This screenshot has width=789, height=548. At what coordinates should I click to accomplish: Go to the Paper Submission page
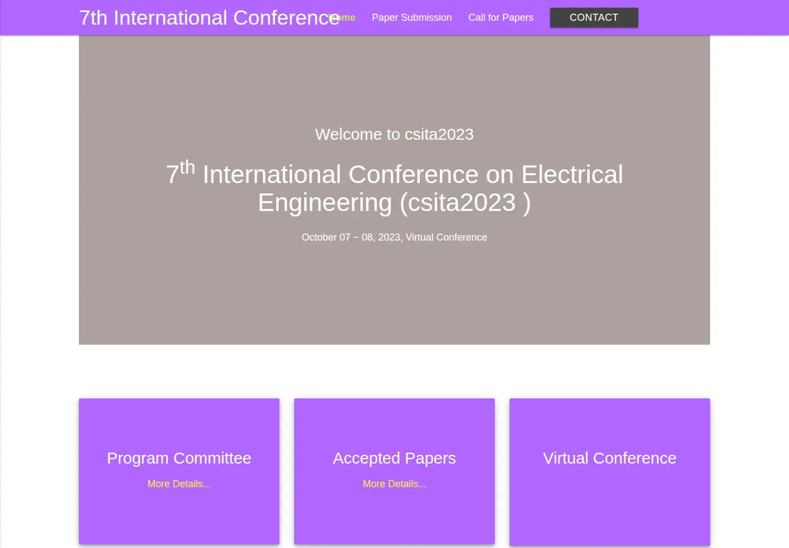tap(412, 18)
